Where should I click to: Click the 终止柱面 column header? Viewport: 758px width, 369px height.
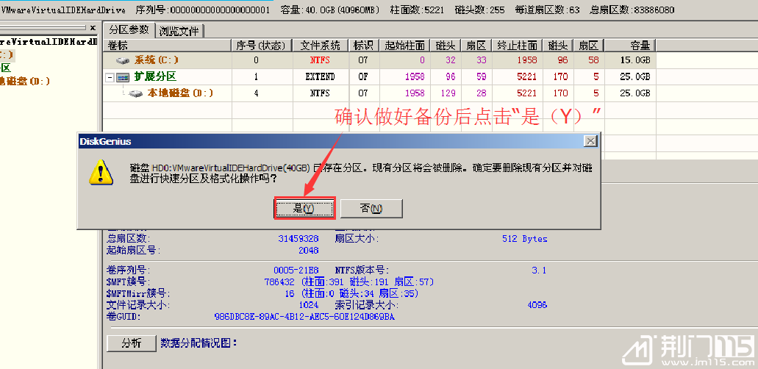pyautogui.click(x=518, y=46)
